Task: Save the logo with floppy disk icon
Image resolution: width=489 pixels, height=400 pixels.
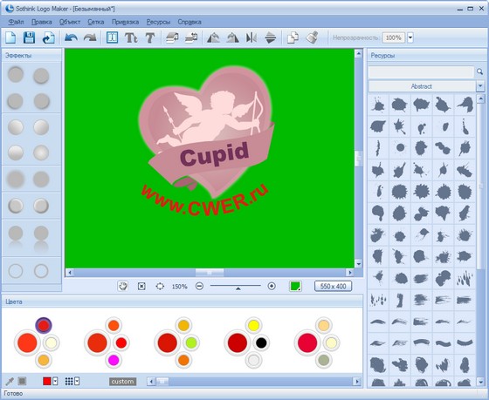Action: [x=29, y=37]
